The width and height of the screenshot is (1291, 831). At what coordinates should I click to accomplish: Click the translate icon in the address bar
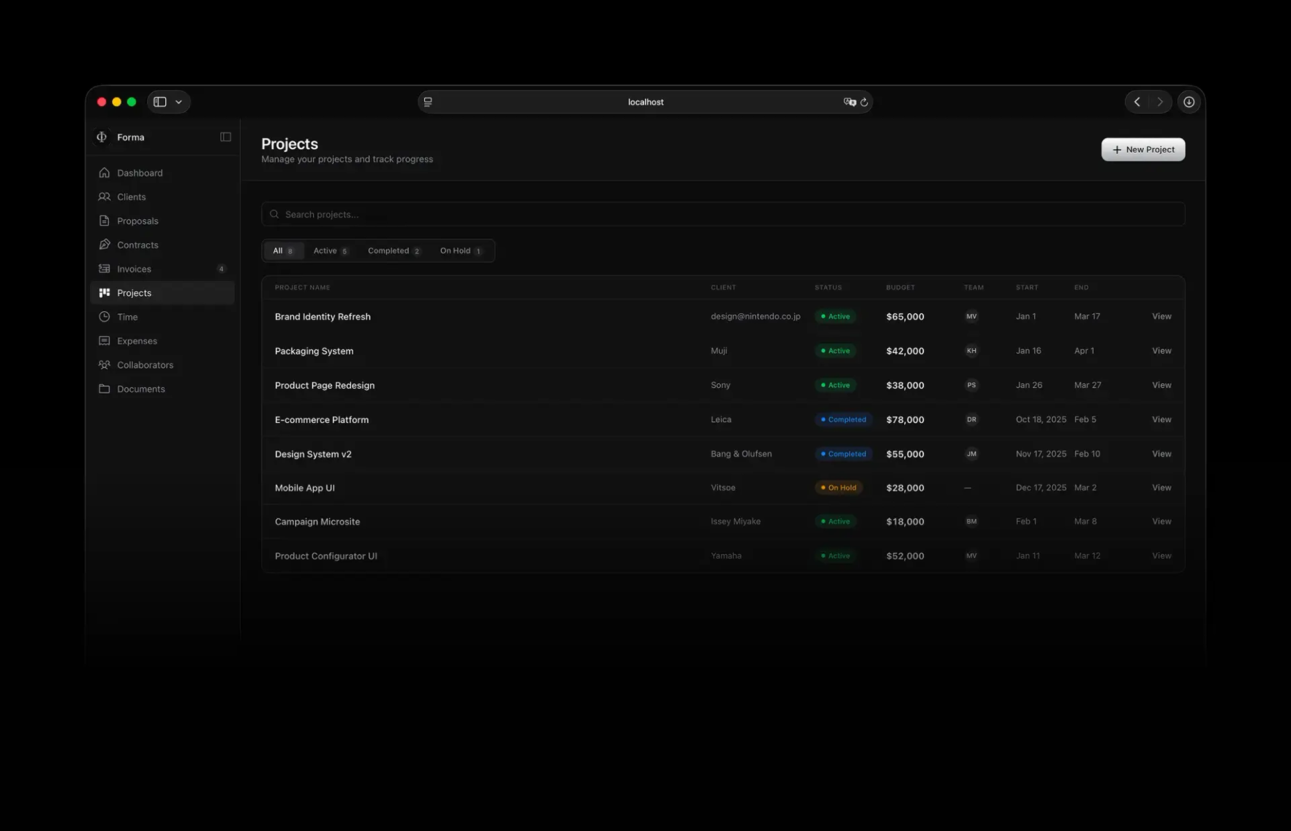click(849, 102)
